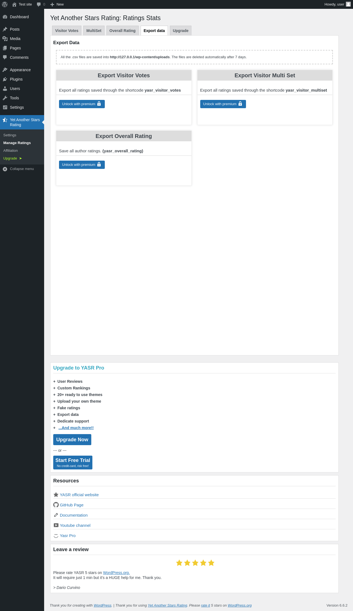353x611 pixels.
Task: Click the pencil icon beside Documentation
Action: point(56,515)
